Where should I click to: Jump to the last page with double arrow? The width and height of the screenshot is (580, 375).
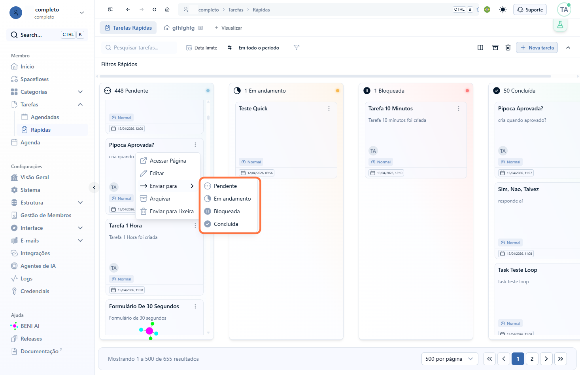[x=561, y=359]
